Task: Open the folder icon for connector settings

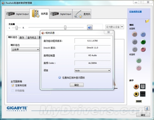Action: point(147,21)
